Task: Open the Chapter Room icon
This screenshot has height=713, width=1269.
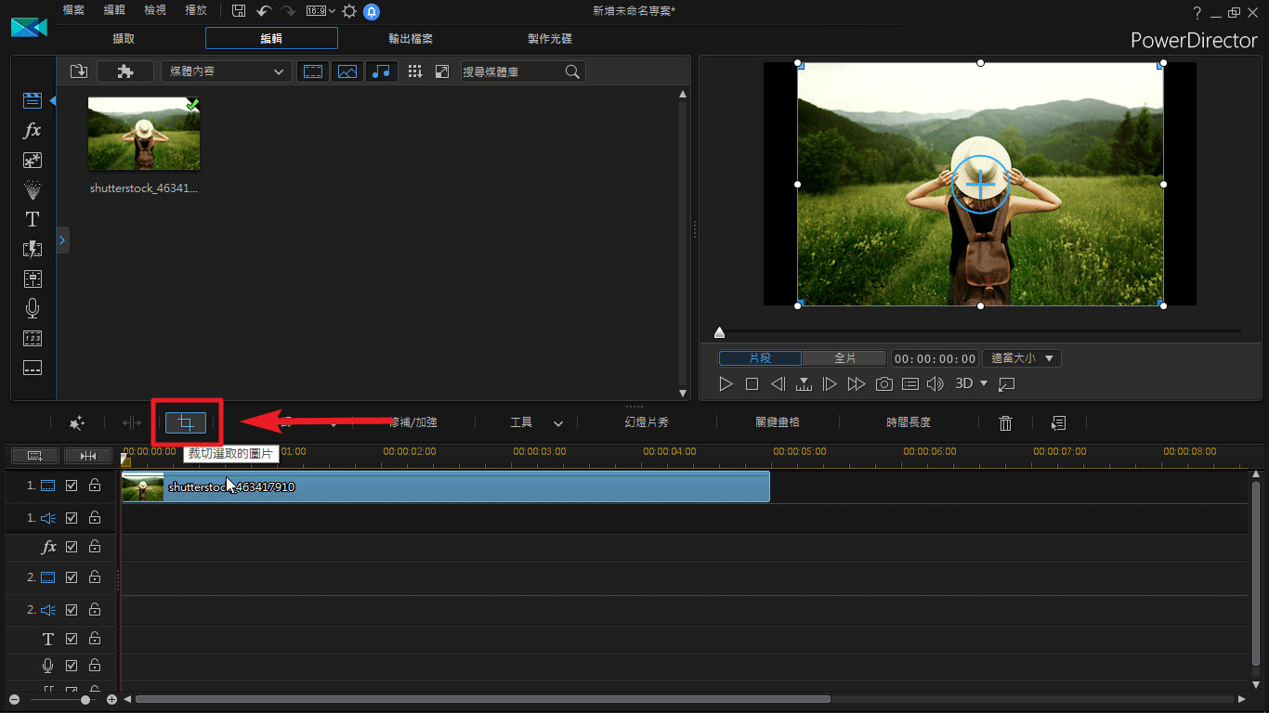Action: (x=33, y=338)
